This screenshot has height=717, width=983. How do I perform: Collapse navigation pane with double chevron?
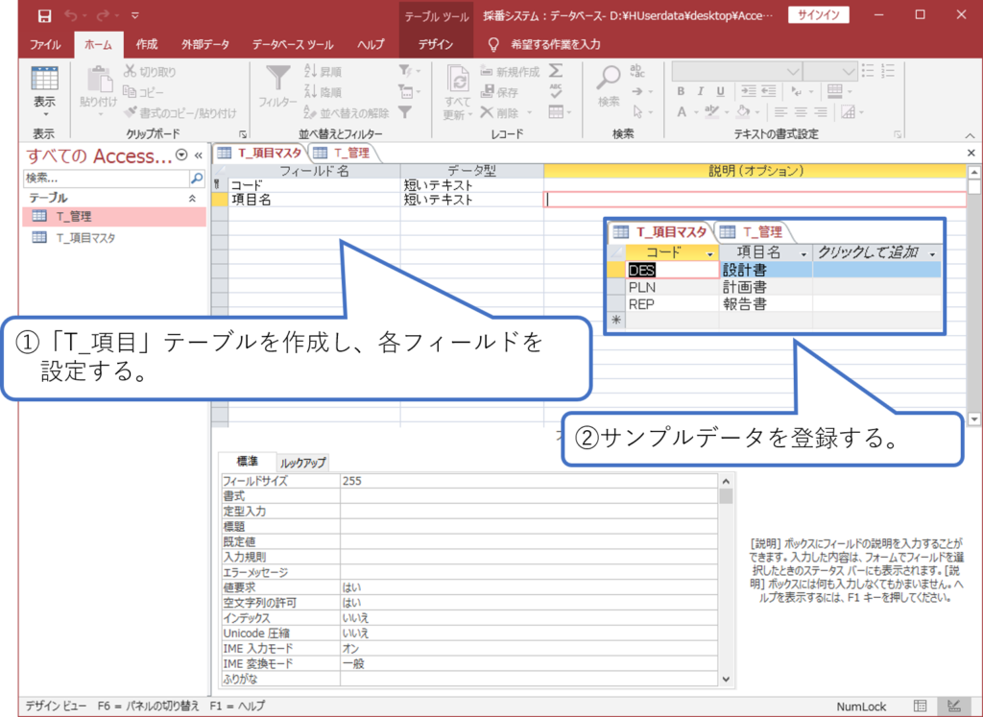pyautogui.click(x=199, y=155)
